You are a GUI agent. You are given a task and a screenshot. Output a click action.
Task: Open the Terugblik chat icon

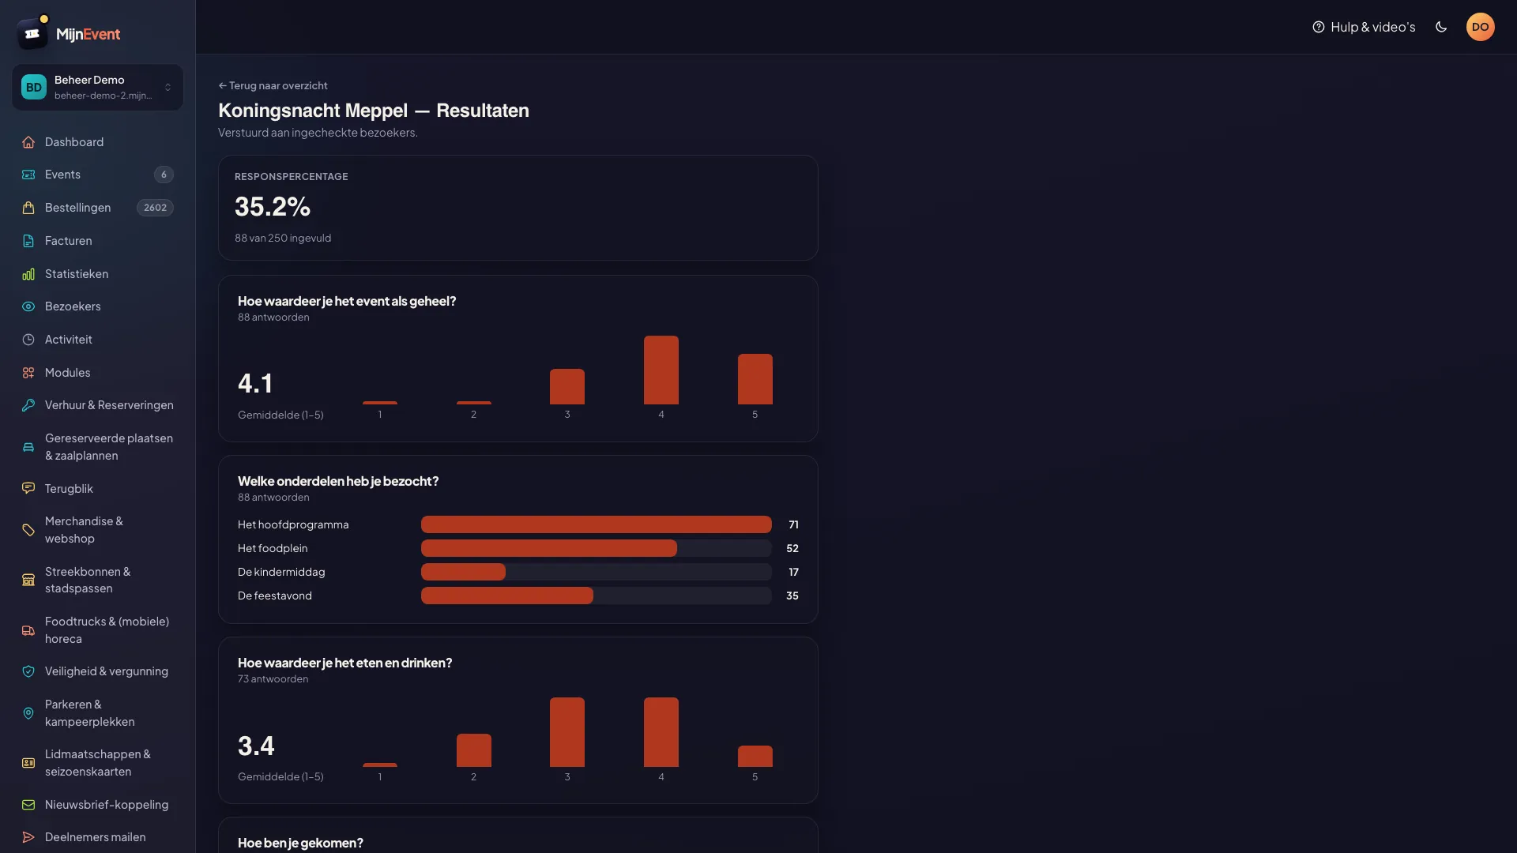(x=28, y=489)
